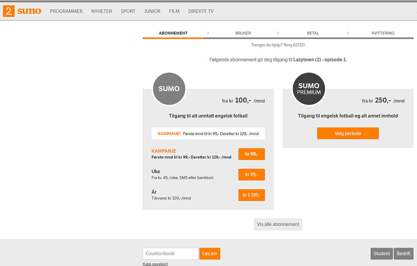Click the 'fra kr 100,- /mnd' price
417x266 pixels.
tap(243, 100)
